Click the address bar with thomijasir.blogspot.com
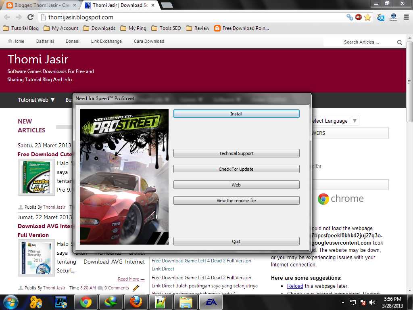This screenshot has width=413, height=310. (192, 17)
